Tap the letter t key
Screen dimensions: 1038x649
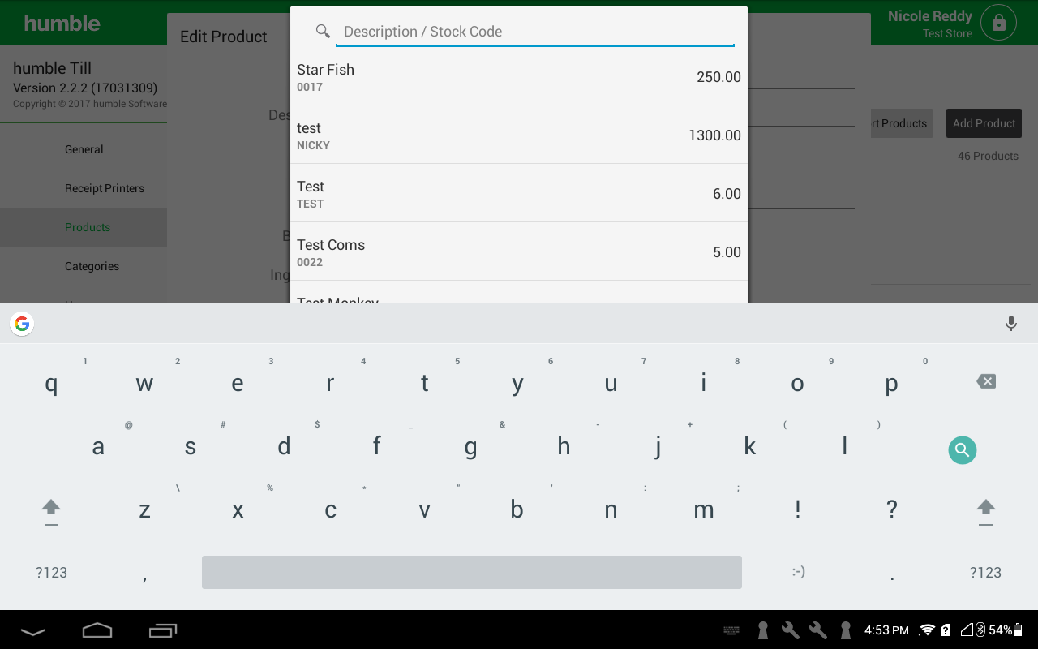[424, 384]
